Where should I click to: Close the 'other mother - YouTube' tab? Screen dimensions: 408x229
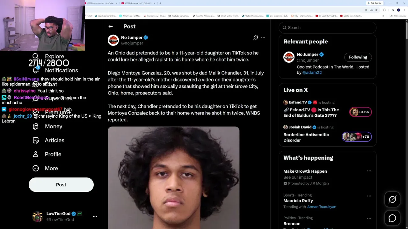(x=117, y=3)
